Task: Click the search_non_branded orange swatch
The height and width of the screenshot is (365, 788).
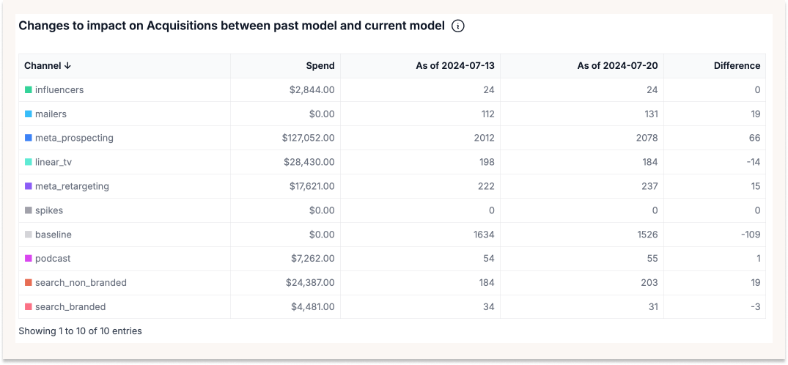Action: click(x=29, y=283)
